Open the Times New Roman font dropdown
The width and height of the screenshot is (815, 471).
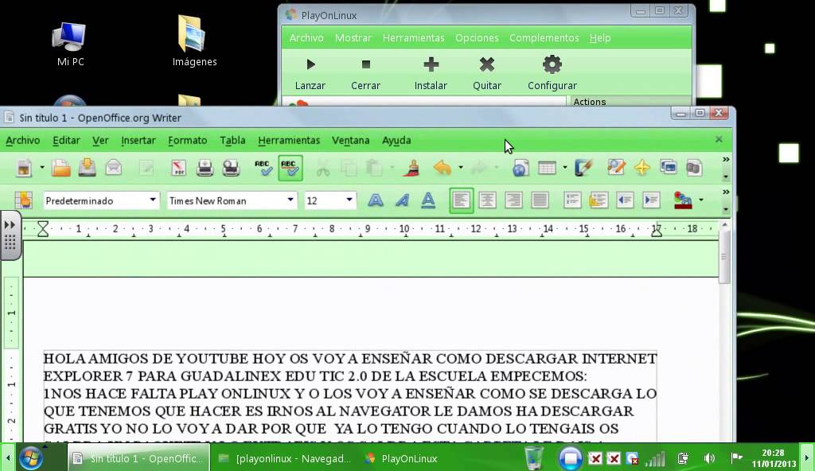click(x=291, y=200)
